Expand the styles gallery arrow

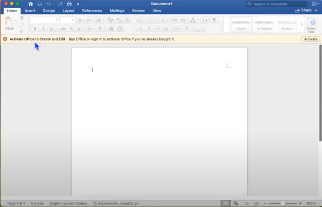302,24
